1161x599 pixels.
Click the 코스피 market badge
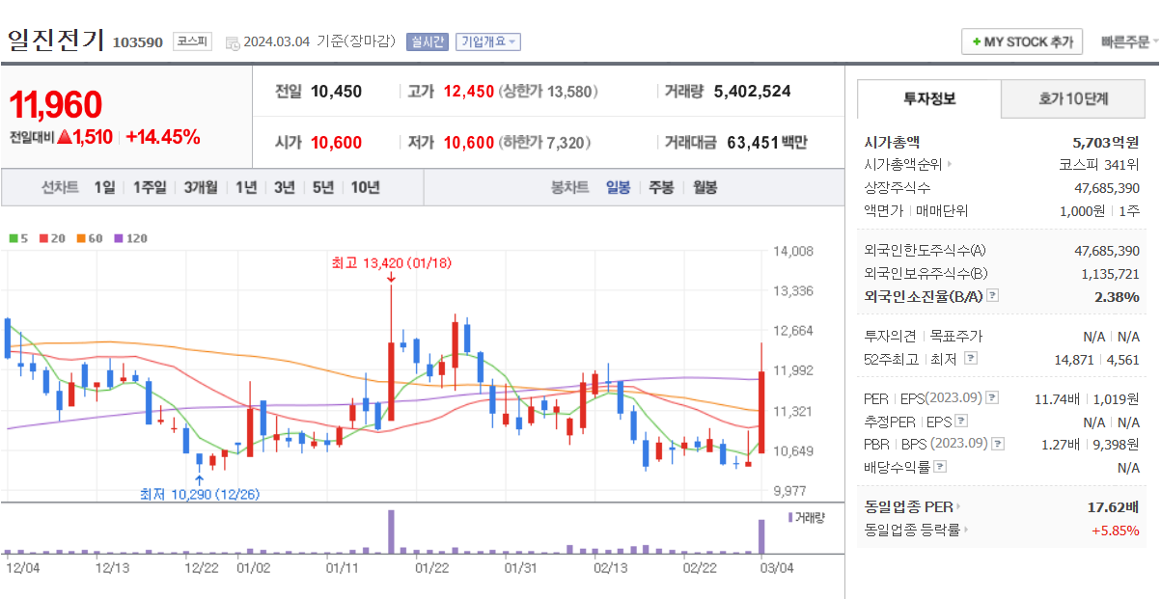coord(192,41)
